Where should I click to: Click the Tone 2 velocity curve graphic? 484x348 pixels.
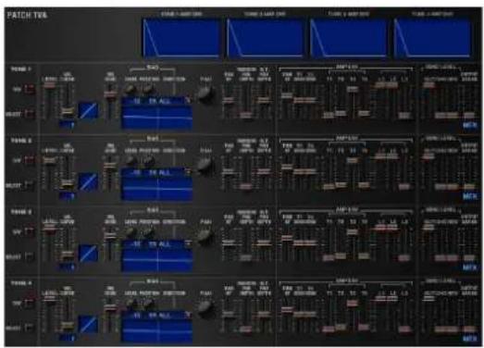tap(88, 181)
